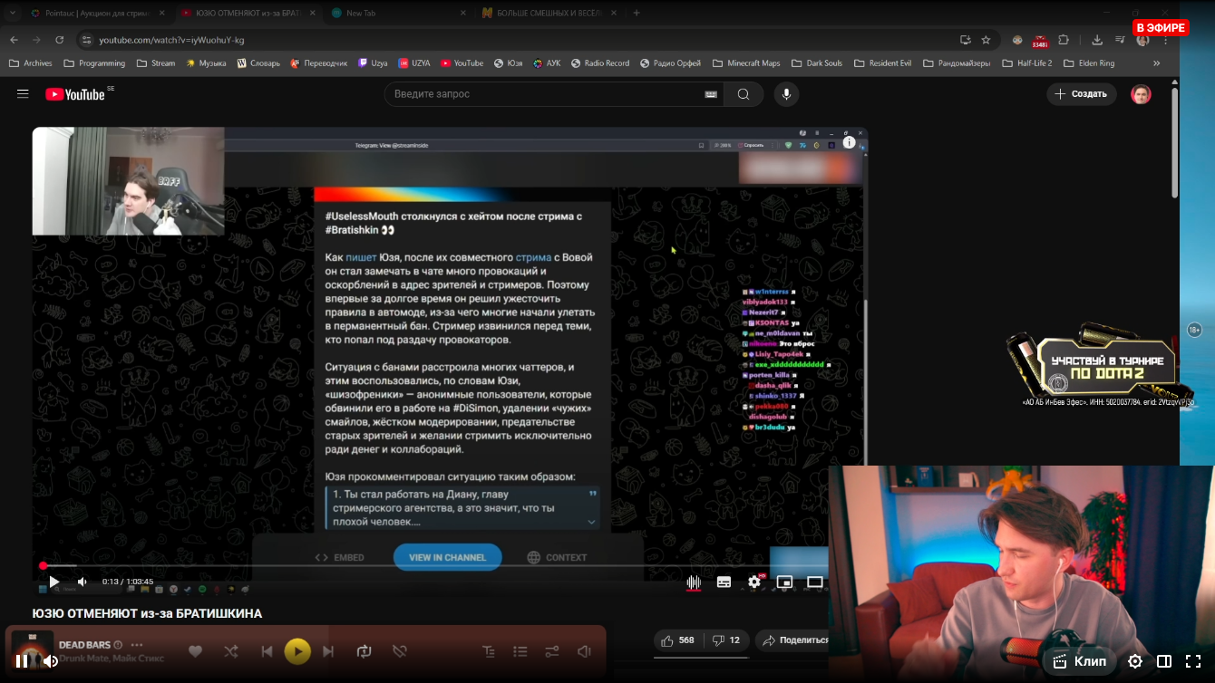This screenshot has height=683, width=1215.
Task: Skip to next track in music player
Action: (328, 651)
